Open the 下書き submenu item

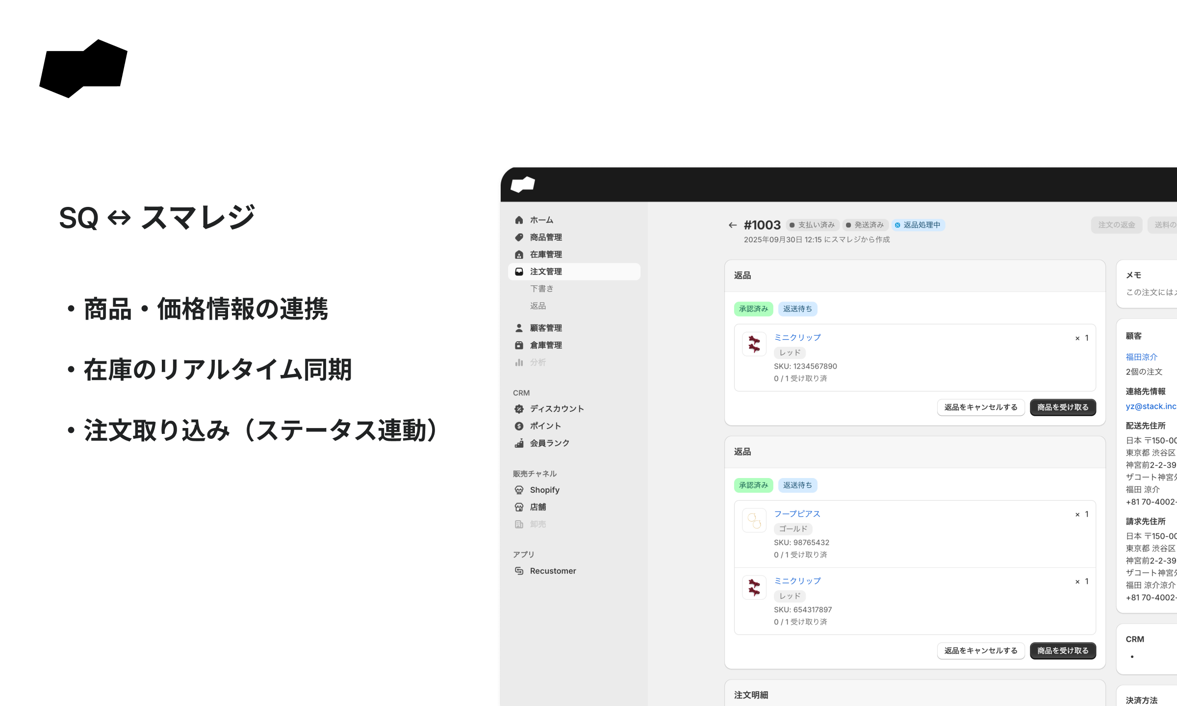click(541, 289)
